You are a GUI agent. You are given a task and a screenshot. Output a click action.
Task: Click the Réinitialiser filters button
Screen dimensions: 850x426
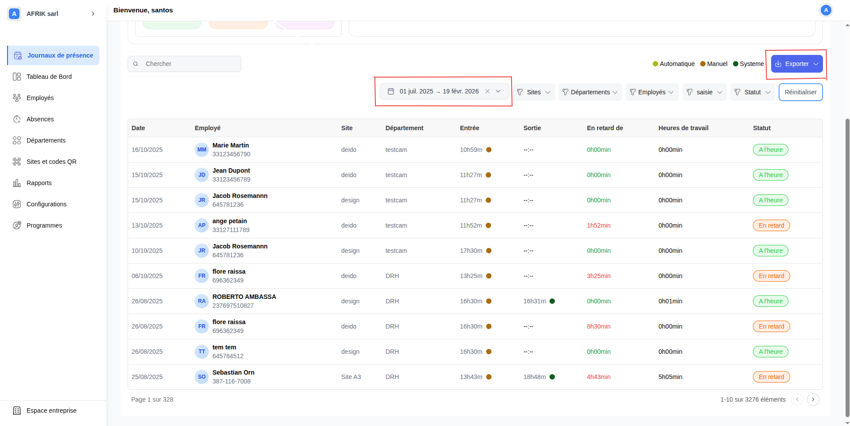800,92
